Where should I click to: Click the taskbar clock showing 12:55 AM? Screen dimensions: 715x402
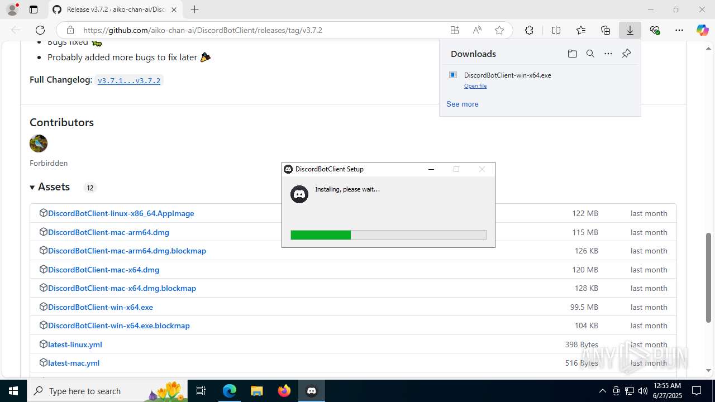(667, 391)
